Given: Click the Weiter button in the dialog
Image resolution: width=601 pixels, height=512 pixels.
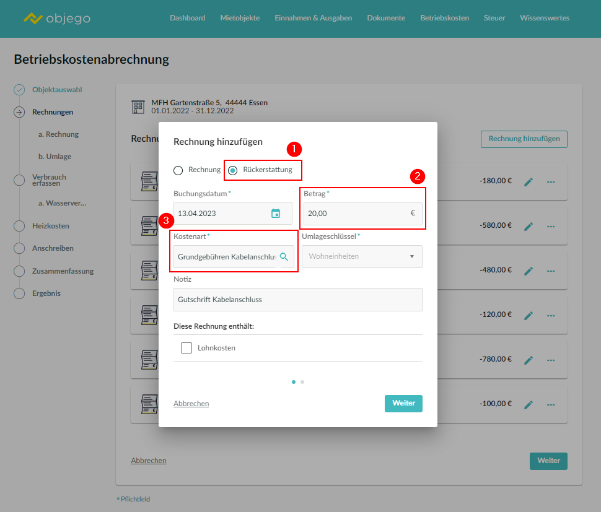Looking at the screenshot, I should click(403, 403).
